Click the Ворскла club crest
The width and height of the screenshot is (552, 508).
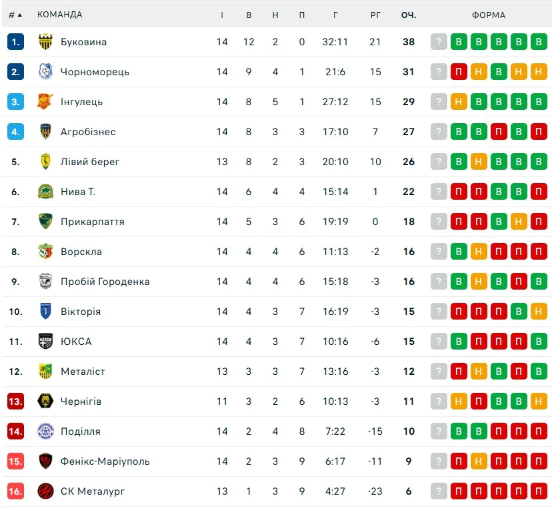click(x=45, y=252)
